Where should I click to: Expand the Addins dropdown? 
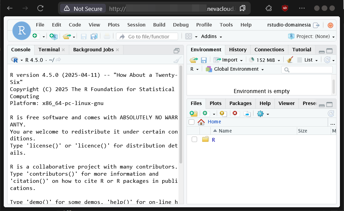pos(211,36)
